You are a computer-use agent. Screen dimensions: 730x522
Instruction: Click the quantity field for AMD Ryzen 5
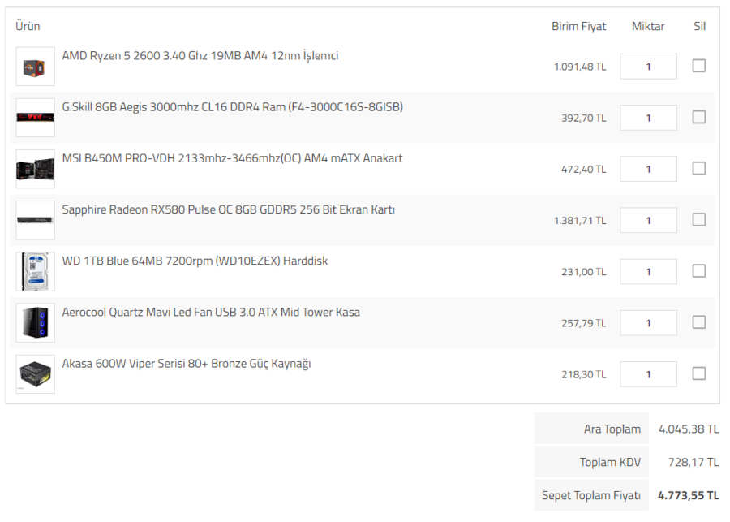(x=648, y=67)
